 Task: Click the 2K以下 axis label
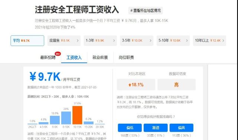(32, 127)
